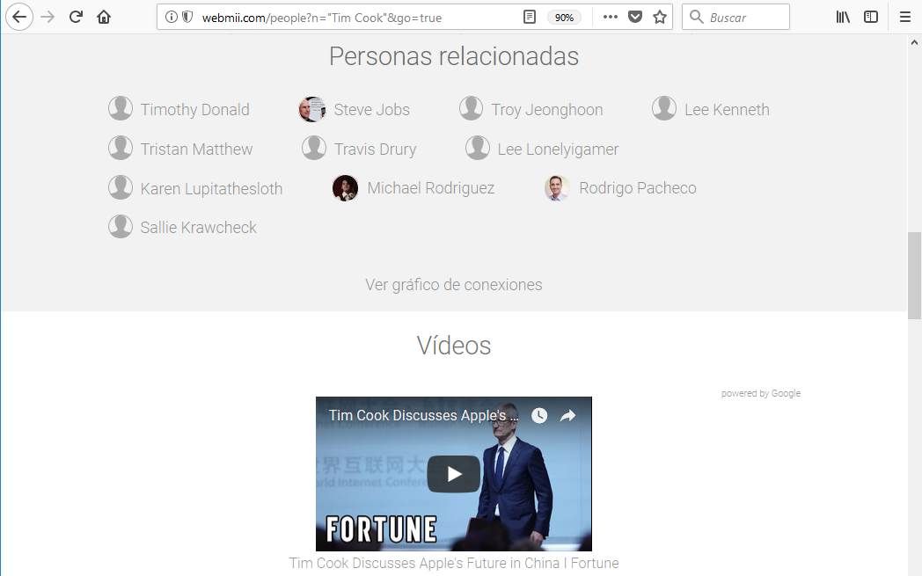922x576 pixels.
Task: Open page actions three-dots menu
Action: 611,17
